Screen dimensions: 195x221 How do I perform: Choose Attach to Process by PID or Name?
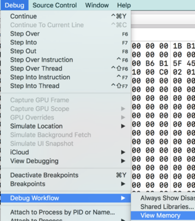click(x=66, y=212)
